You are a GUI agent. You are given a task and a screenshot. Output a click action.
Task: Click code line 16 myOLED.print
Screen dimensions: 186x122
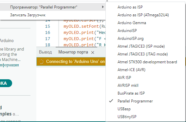coord(84,33)
